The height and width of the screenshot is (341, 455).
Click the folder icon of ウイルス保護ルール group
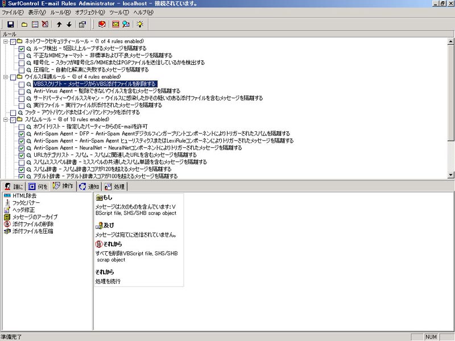(19, 77)
